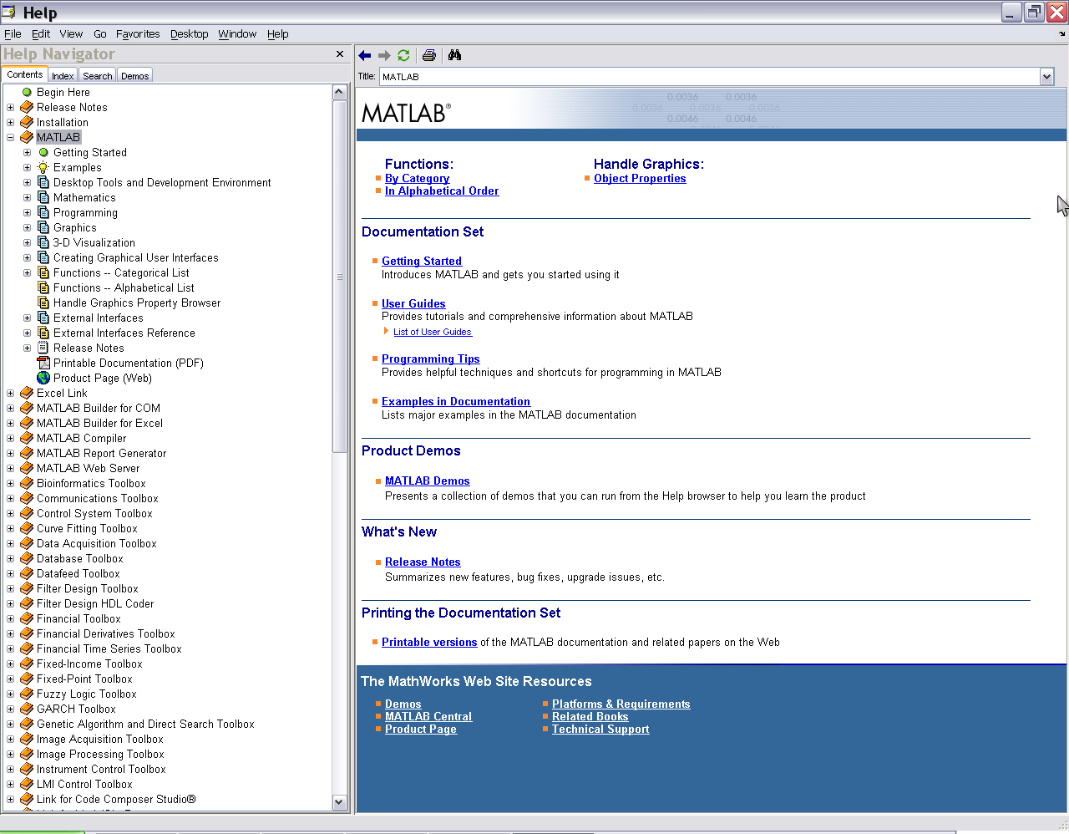Click the Product Page Web globe icon
1069x834 pixels.
[x=43, y=378]
